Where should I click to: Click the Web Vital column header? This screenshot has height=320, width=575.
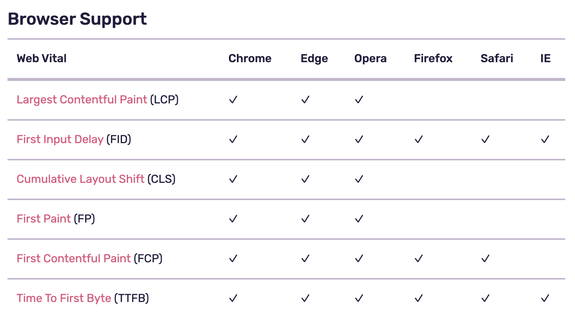click(42, 58)
